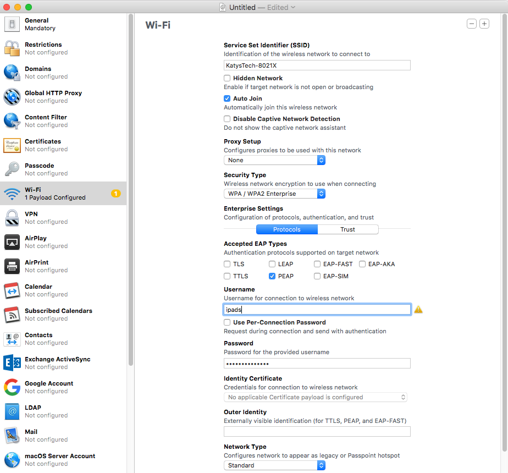Image resolution: width=508 pixels, height=473 pixels.
Task: Select the Google Account icon
Action: pyautogui.click(x=12, y=387)
